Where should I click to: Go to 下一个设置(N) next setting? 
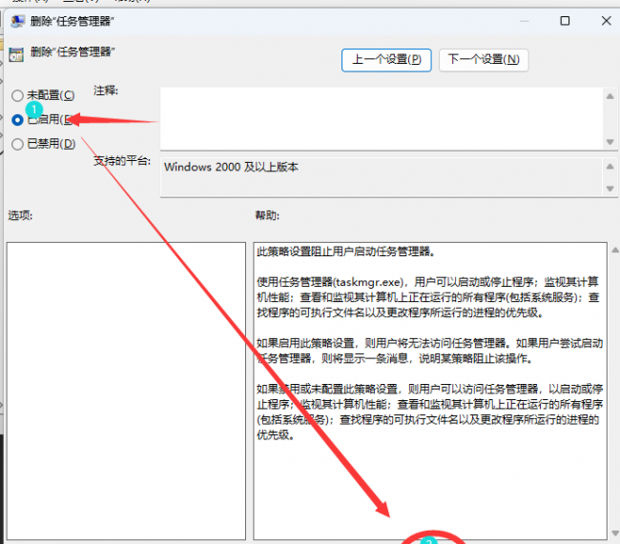(x=484, y=60)
